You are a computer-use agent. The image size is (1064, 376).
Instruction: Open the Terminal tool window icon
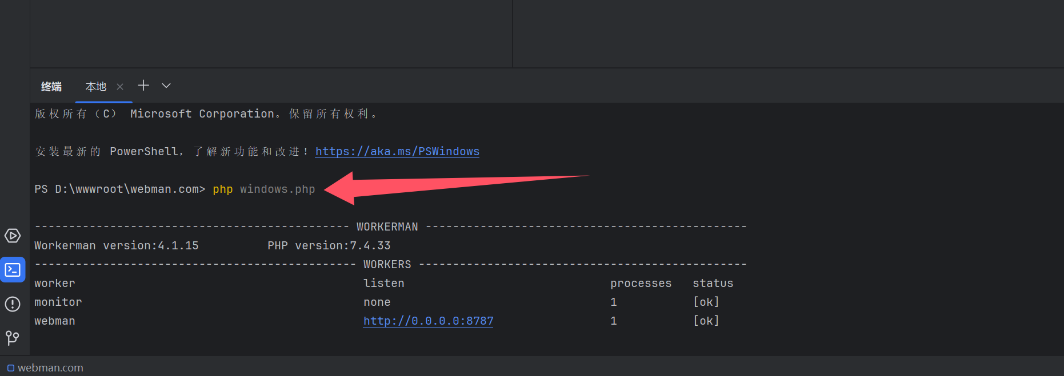tap(13, 270)
